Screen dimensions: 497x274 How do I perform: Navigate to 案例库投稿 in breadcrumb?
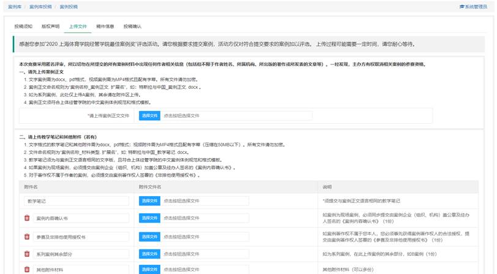[x=40, y=6]
